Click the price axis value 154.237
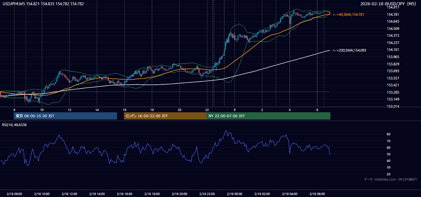The image size is (421, 197). pyautogui.click(x=393, y=43)
